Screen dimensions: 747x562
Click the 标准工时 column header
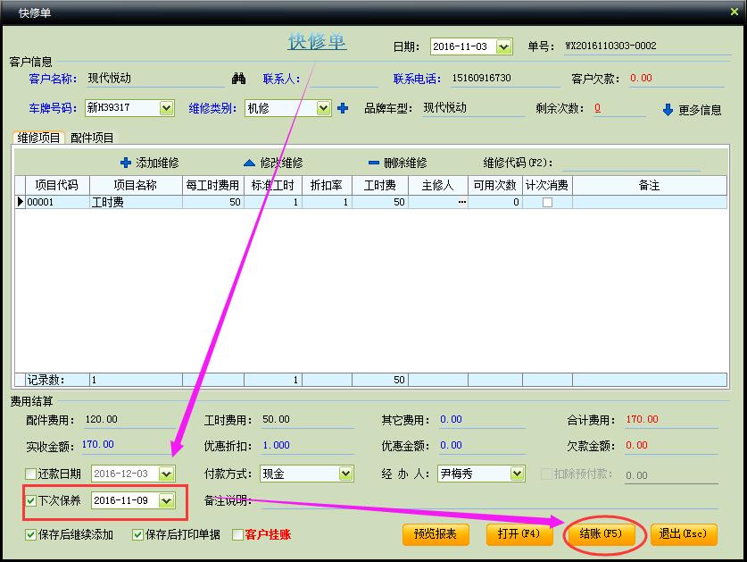273,185
